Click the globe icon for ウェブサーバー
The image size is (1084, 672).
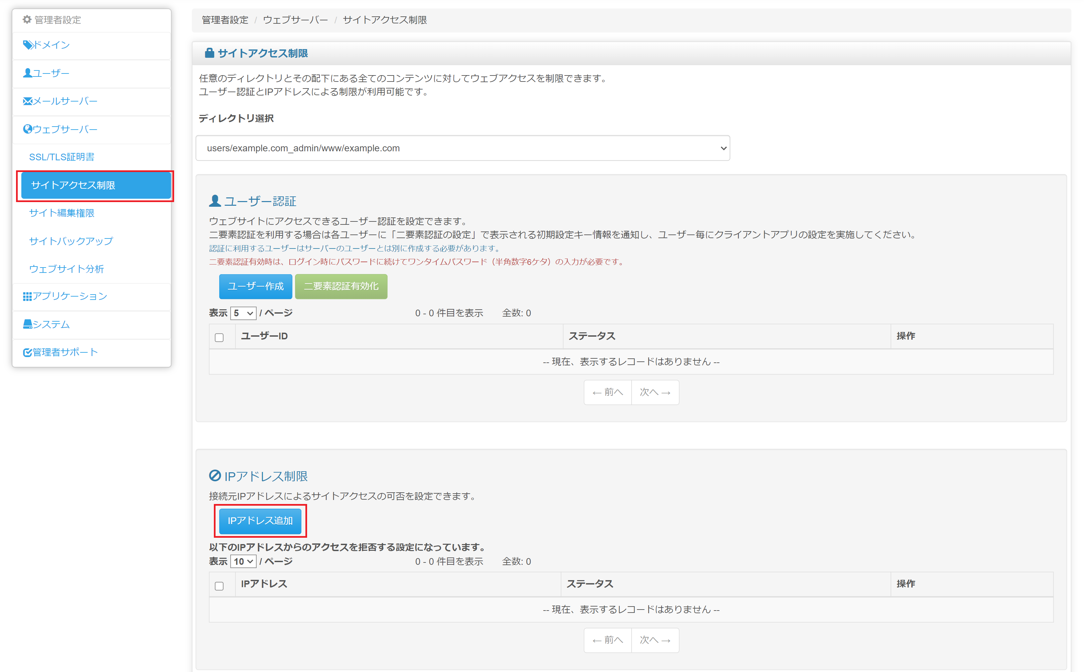(27, 129)
